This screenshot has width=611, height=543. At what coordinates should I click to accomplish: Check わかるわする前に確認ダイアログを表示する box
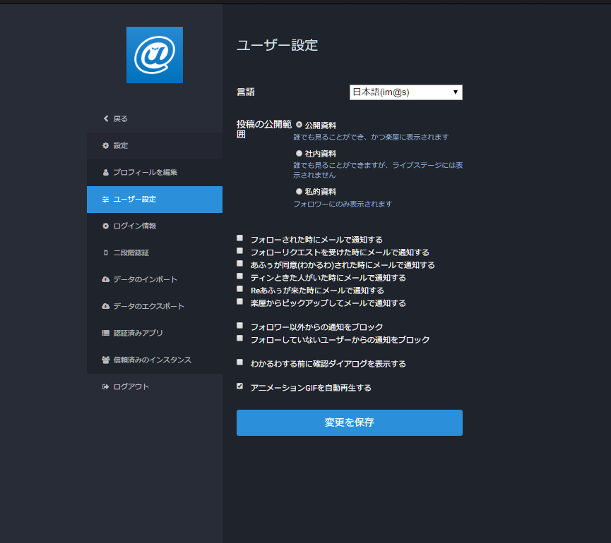(240, 362)
